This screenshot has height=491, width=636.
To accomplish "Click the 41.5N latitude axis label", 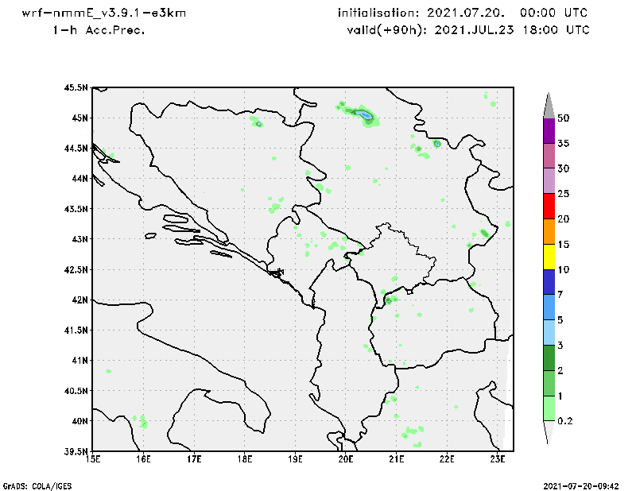I will [x=76, y=330].
